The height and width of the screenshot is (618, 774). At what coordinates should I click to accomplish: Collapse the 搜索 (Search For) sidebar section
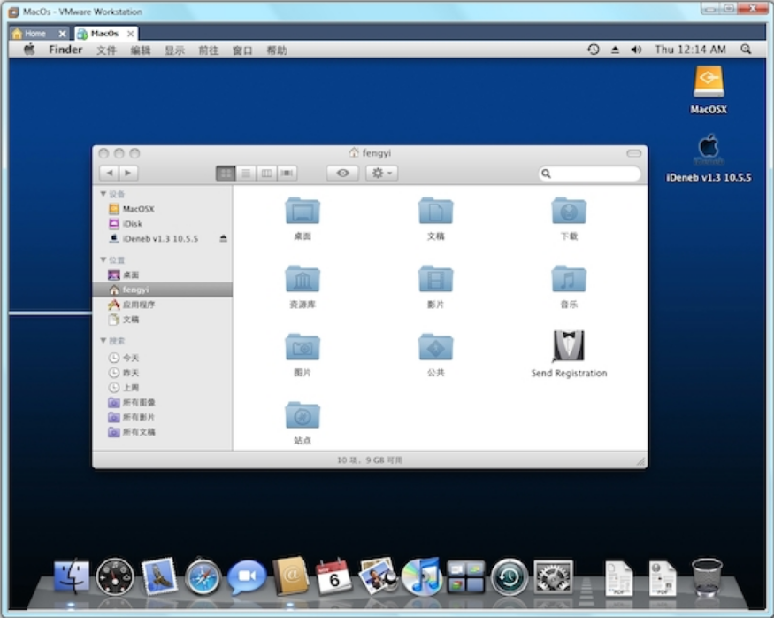click(x=103, y=341)
